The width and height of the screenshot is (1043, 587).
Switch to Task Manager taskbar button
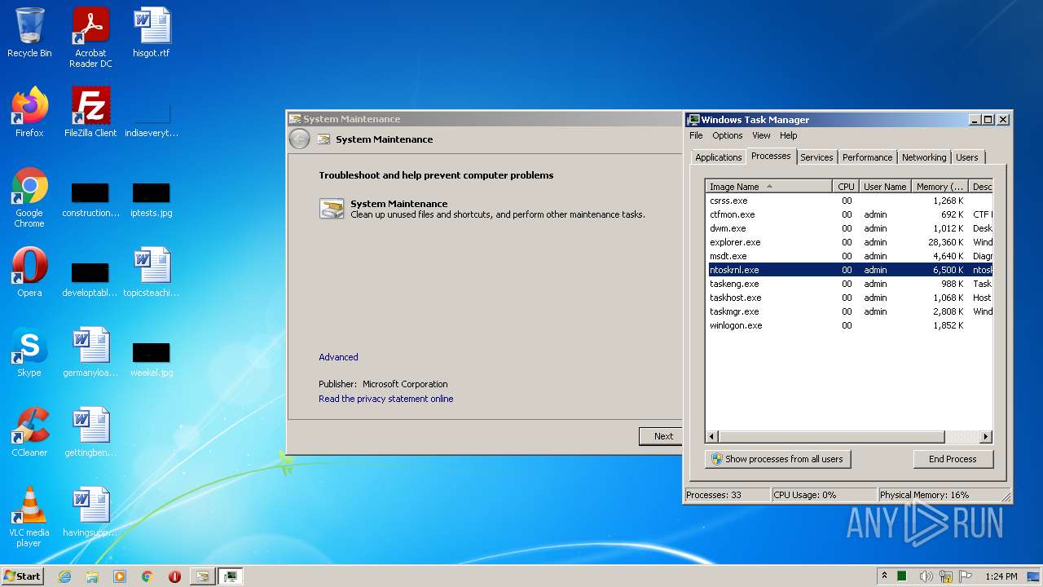coord(231,576)
